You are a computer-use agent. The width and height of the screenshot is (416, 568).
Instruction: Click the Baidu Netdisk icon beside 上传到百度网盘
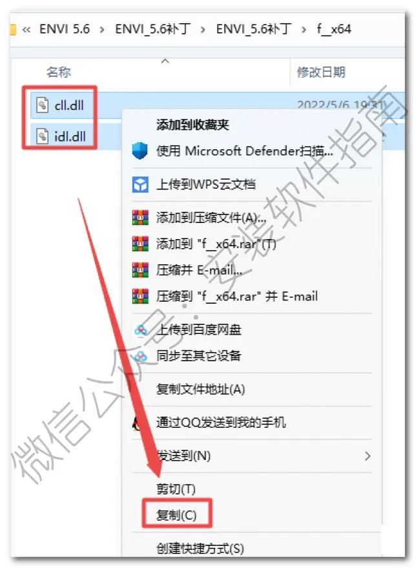tap(140, 330)
